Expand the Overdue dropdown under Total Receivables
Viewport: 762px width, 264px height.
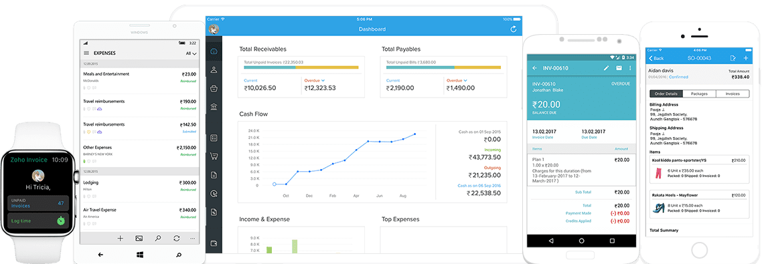(314, 80)
